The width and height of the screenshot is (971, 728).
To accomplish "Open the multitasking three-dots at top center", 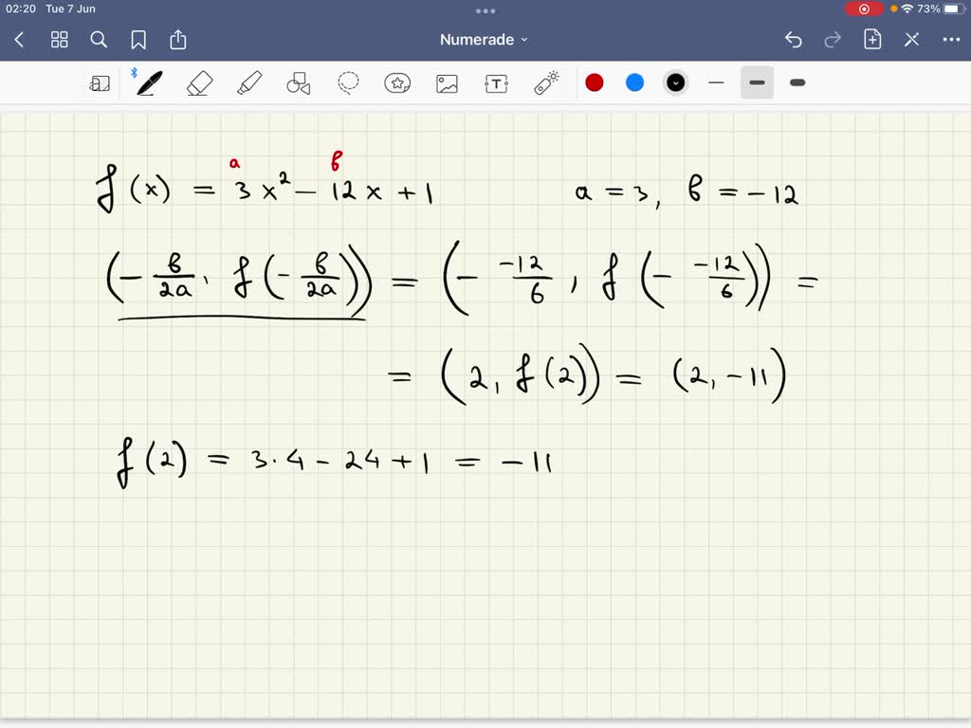I will [x=485, y=10].
